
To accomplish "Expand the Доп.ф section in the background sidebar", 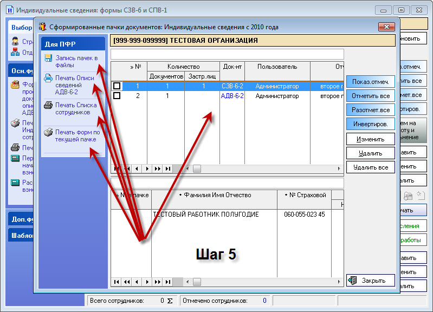I will pos(21,219).
